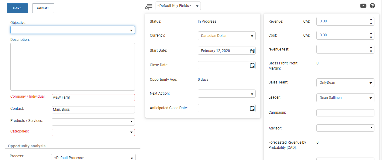Screen dimensions: 382x160
Task: Open the Close Date calendar picker
Action: click(252, 65)
